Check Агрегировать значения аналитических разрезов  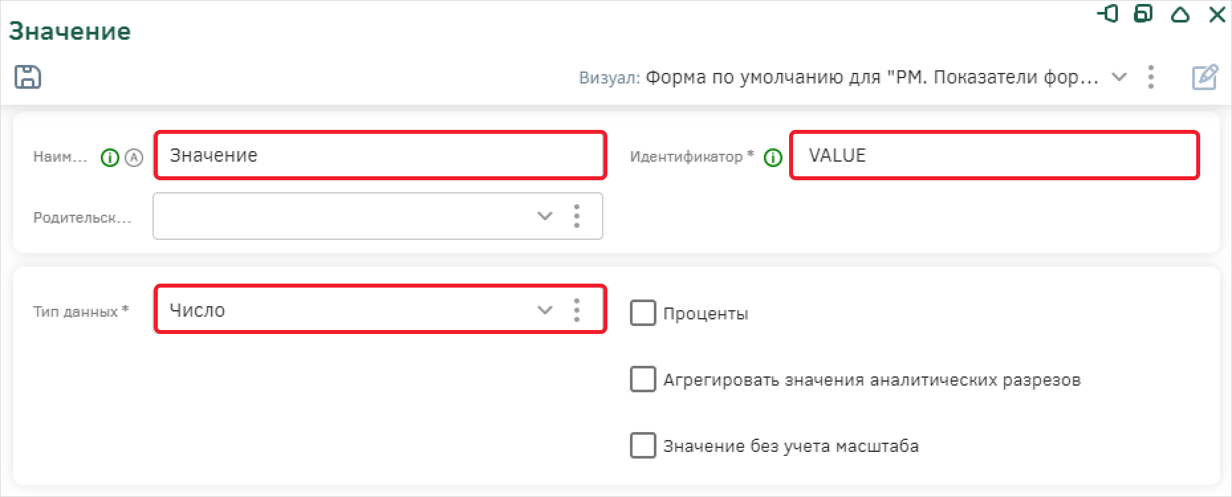(x=643, y=380)
